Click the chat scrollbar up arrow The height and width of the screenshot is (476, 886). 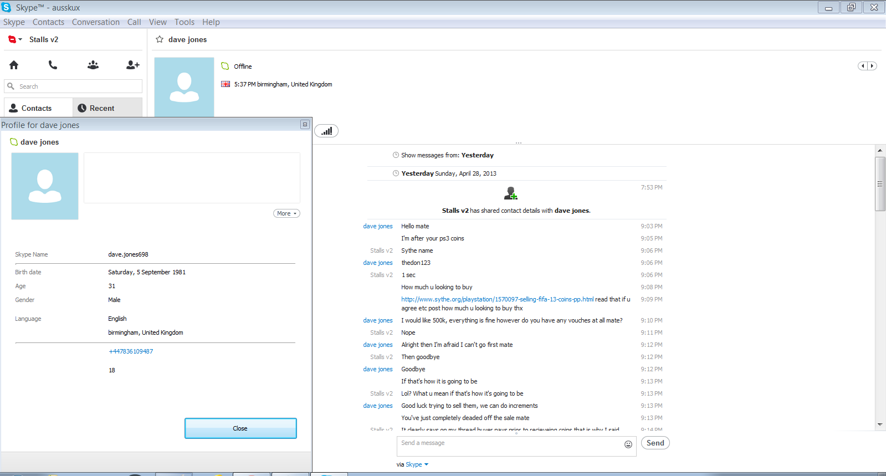click(880, 150)
